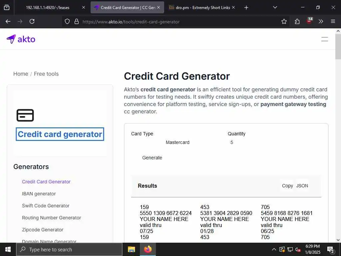Viewport: 341px width, 256px height.
Task: Open the akto hamburger menu
Action: [324, 39]
